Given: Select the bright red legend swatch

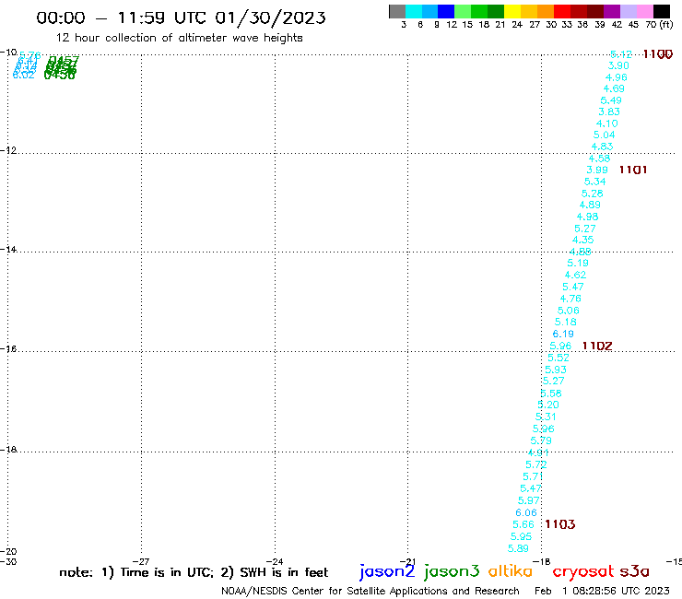Looking at the screenshot, I should coord(562,11).
